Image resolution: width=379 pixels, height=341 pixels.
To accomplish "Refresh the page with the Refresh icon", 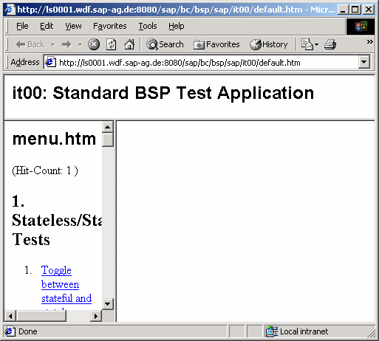I will click(112, 44).
